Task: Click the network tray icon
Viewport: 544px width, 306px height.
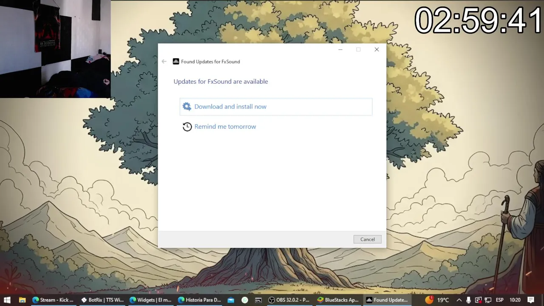Action: (x=488, y=300)
